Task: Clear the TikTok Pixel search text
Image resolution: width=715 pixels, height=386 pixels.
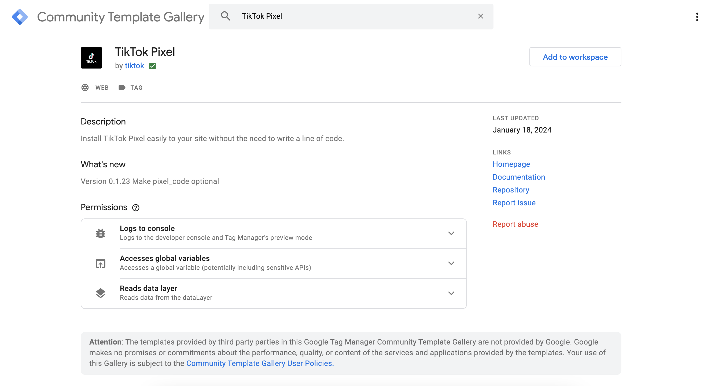Action: tap(480, 16)
